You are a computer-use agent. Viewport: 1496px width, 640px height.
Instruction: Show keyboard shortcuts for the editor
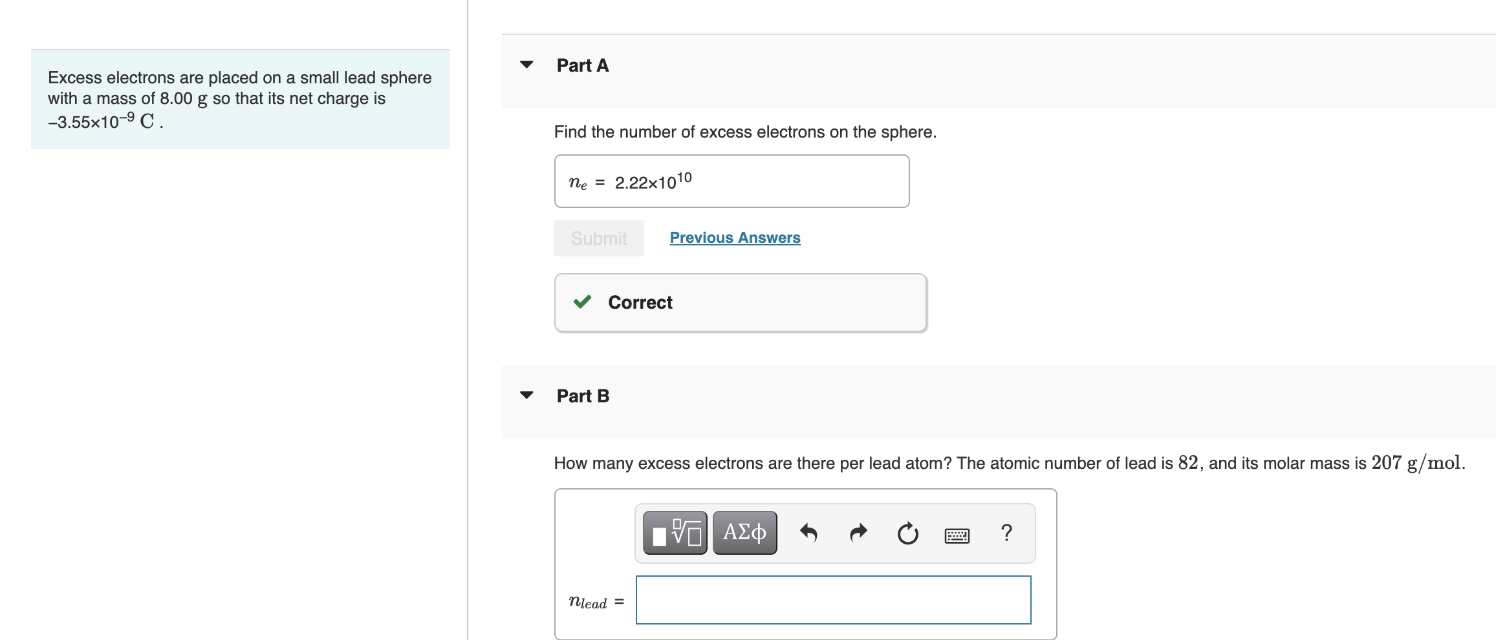(x=957, y=535)
